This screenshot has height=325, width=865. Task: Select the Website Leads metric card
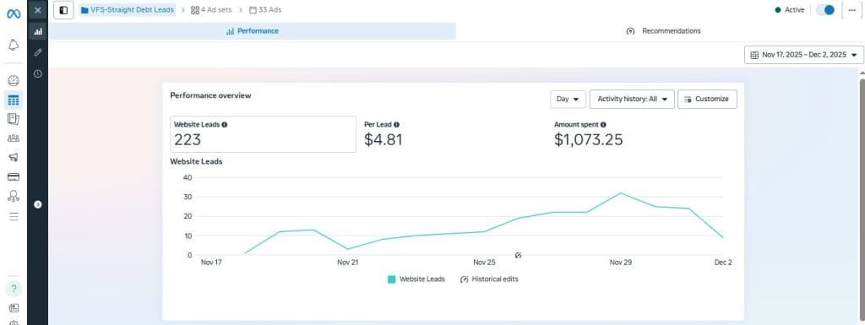click(264, 134)
